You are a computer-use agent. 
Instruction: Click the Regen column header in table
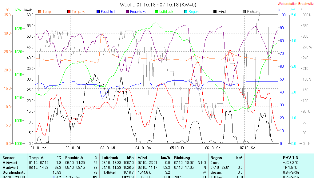click(x=216, y=157)
